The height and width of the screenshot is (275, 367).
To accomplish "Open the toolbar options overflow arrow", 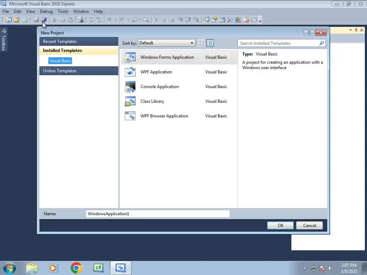I will click(x=260, y=20).
